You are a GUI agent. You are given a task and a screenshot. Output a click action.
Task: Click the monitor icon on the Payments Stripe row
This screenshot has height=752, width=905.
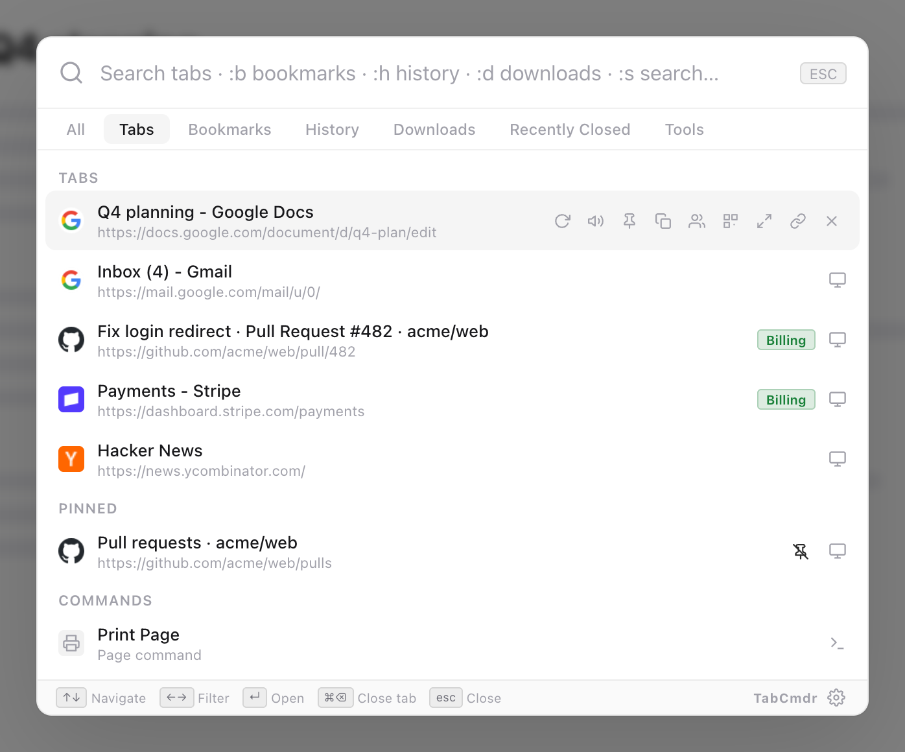coord(838,399)
